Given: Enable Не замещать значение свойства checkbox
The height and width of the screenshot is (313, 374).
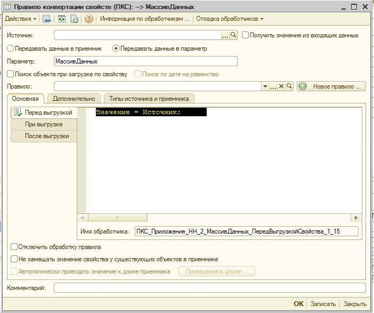Looking at the screenshot, I should 14,259.
